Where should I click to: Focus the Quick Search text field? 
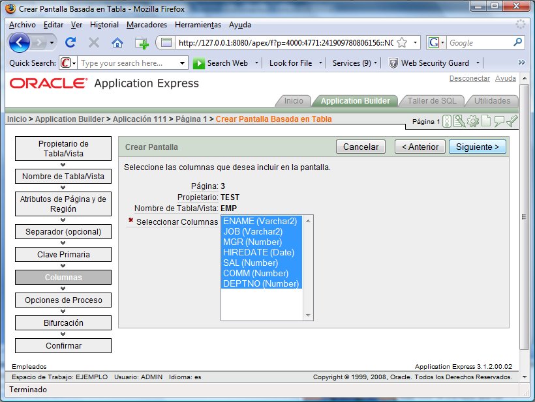pyautogui.click(x=129, y=63)
